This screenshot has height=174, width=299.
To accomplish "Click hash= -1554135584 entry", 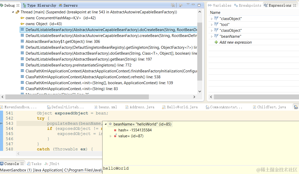I will (135, 130).
